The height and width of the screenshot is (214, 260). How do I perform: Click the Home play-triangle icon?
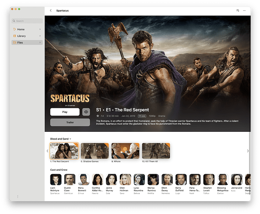click(x=15, y=29)
